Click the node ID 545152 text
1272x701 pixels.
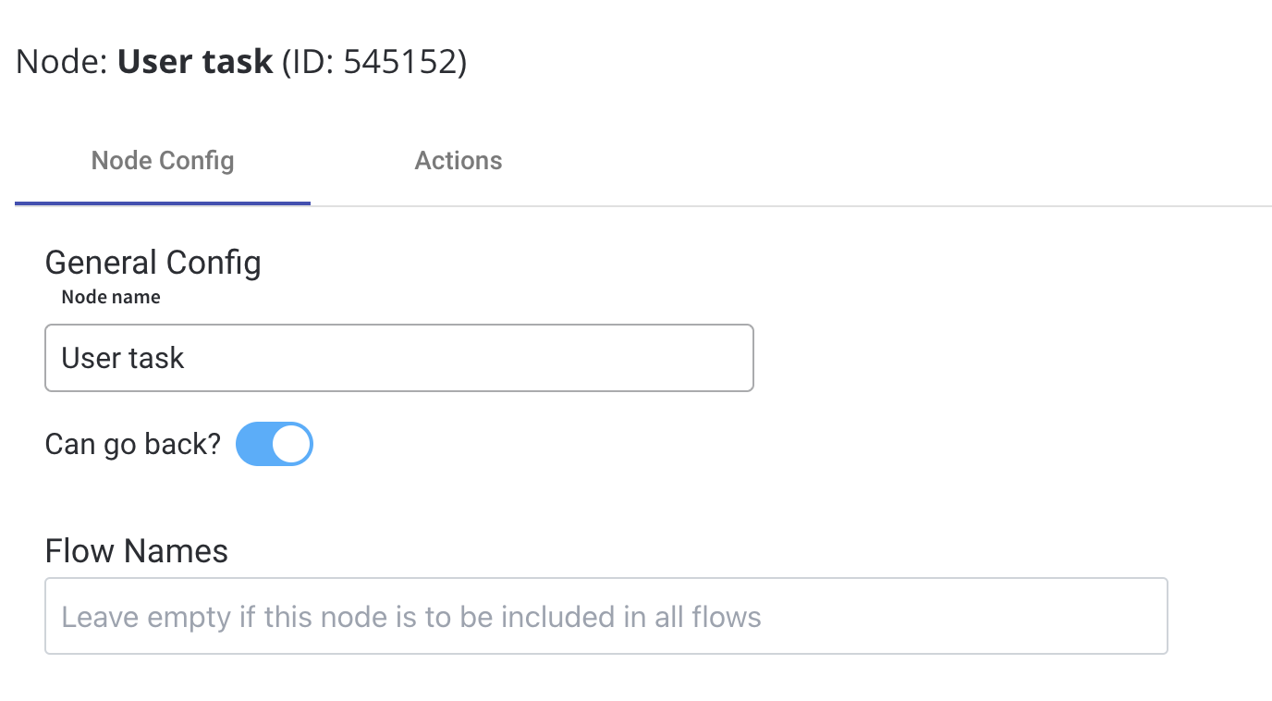(x=404, y=62)
